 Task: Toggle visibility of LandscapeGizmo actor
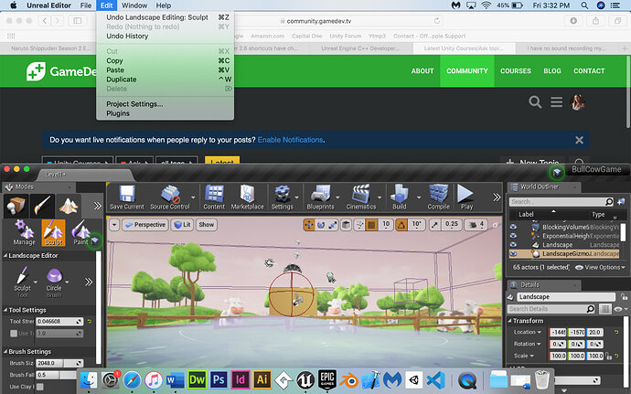tap(513, 253)
